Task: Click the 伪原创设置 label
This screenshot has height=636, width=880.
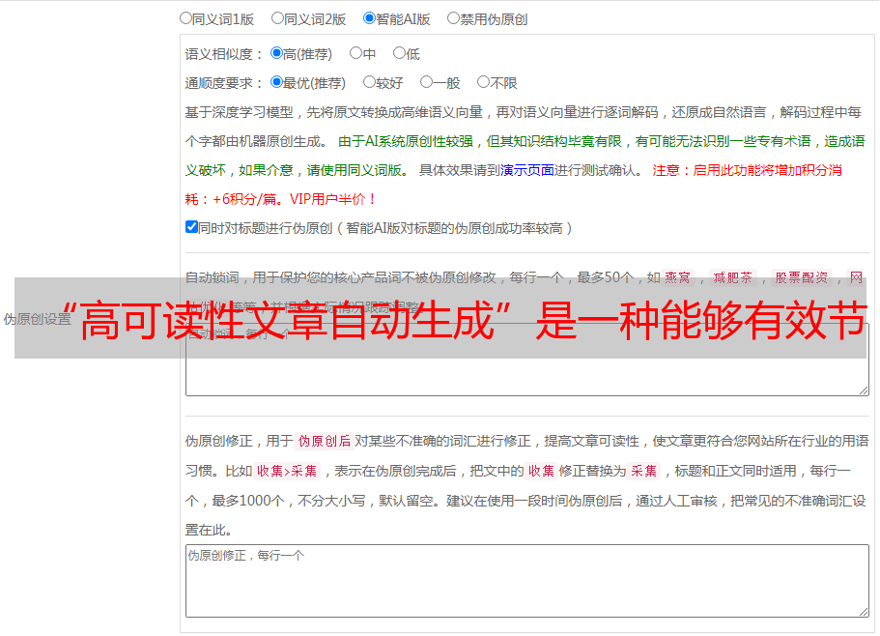Action: click(38, 319)
